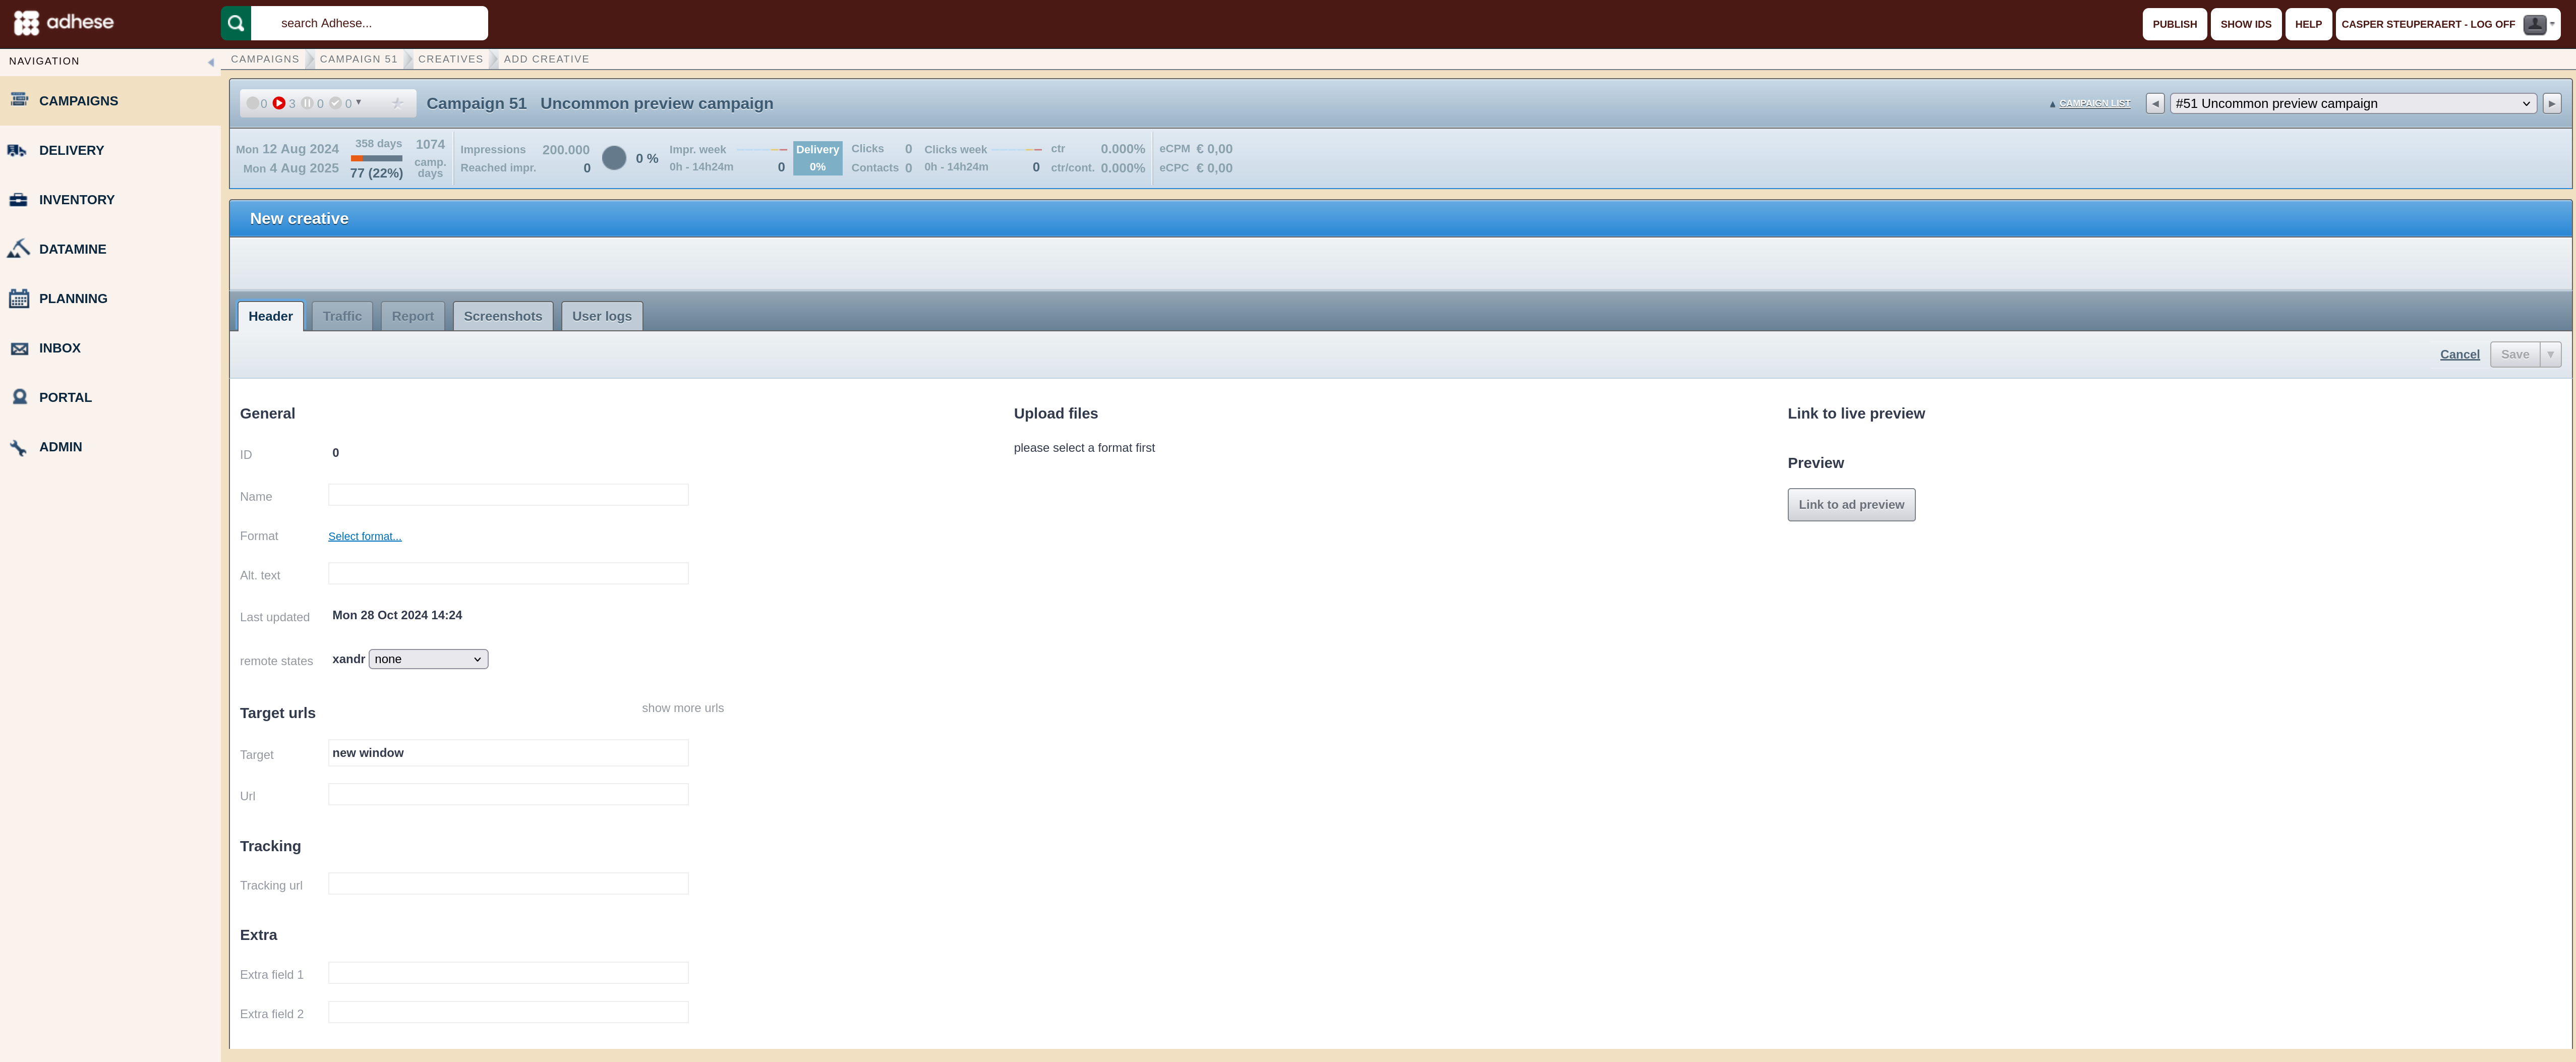Expand the Save button dropdown arrow

pos(2550,354)
